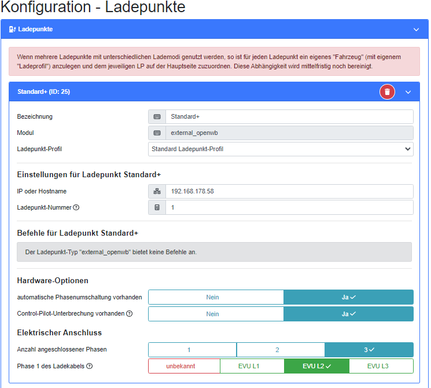
Task: Open help icon for Ladepunkt-Nummer
Action: pyautogui.click(x=76, y=207)
